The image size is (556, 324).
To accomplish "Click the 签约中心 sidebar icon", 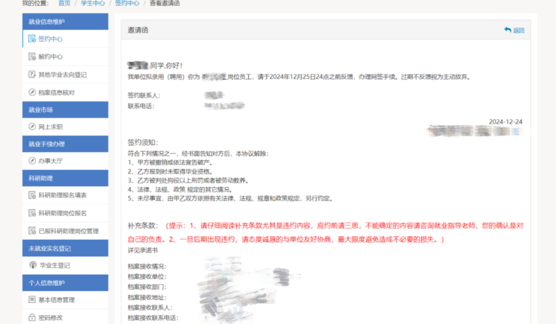I will click(x=32, y=39).
